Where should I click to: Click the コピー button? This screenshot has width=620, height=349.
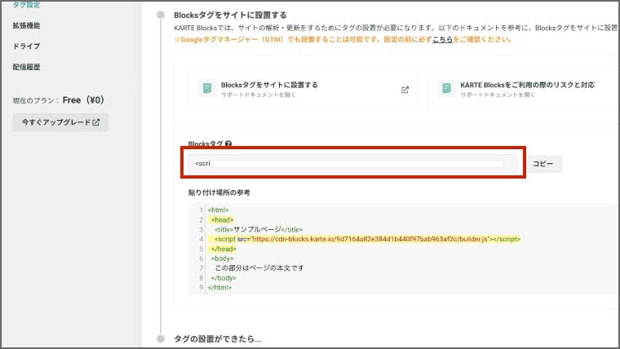tap(543, 164)
